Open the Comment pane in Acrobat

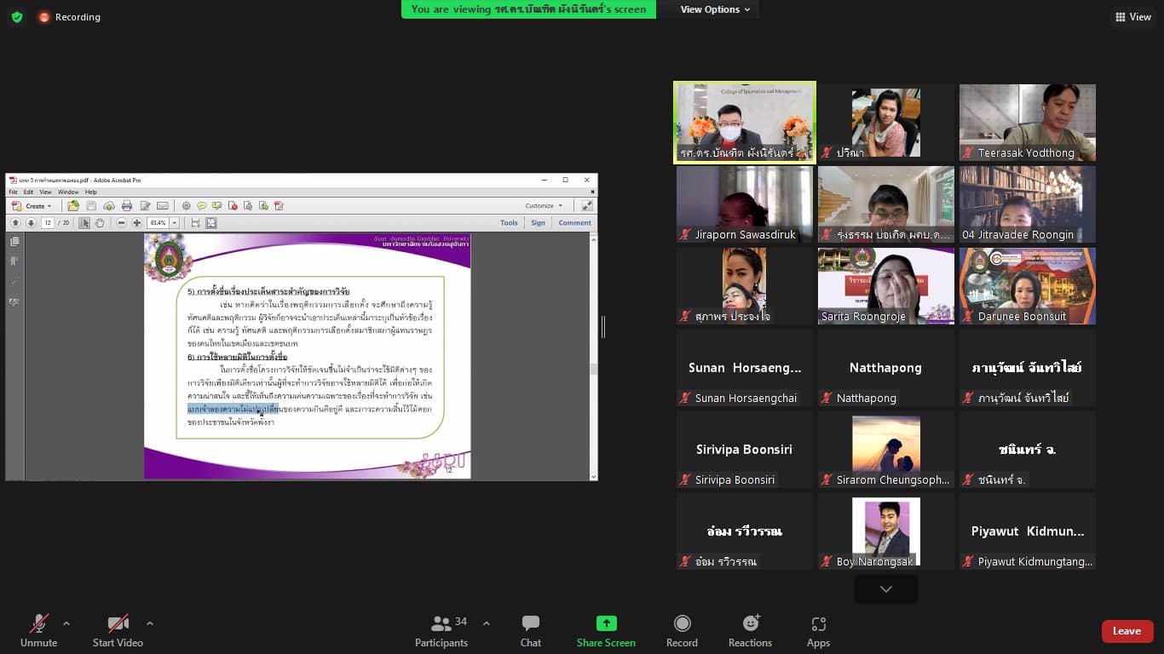point(574,223)
